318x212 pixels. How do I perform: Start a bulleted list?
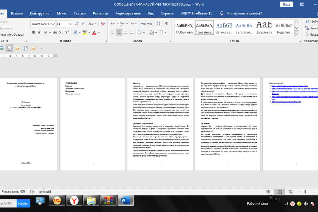tap(113, 24)
